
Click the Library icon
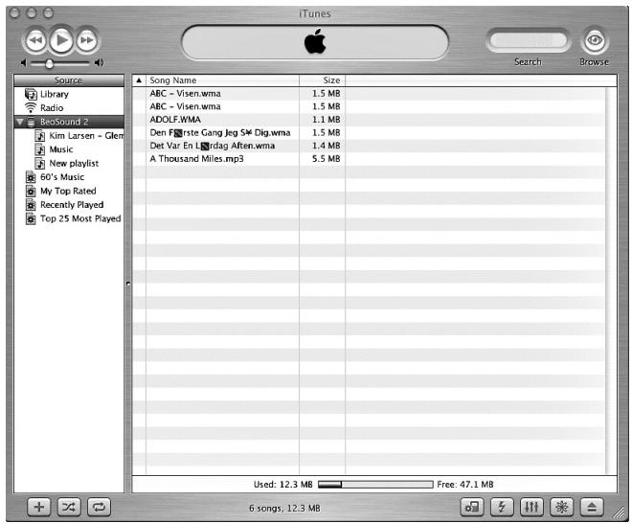tap(31, 95)
